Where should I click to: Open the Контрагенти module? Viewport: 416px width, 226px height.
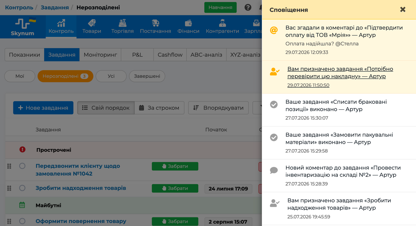point(222,27)
